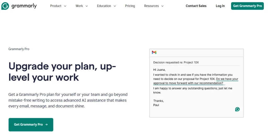Viewport: 268px width, 135px height.
Task: Click the 'I am happy to answer' sentence
Action: click(x=193, y=90)
